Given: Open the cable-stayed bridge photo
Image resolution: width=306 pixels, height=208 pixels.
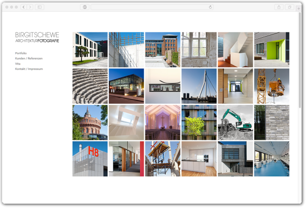Looking at the screenshot, I should [199, 86].
